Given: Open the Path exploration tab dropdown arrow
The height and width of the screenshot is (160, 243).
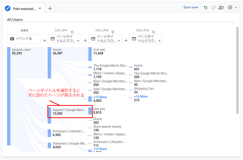Looking at the screenshot, I should 40,9.
